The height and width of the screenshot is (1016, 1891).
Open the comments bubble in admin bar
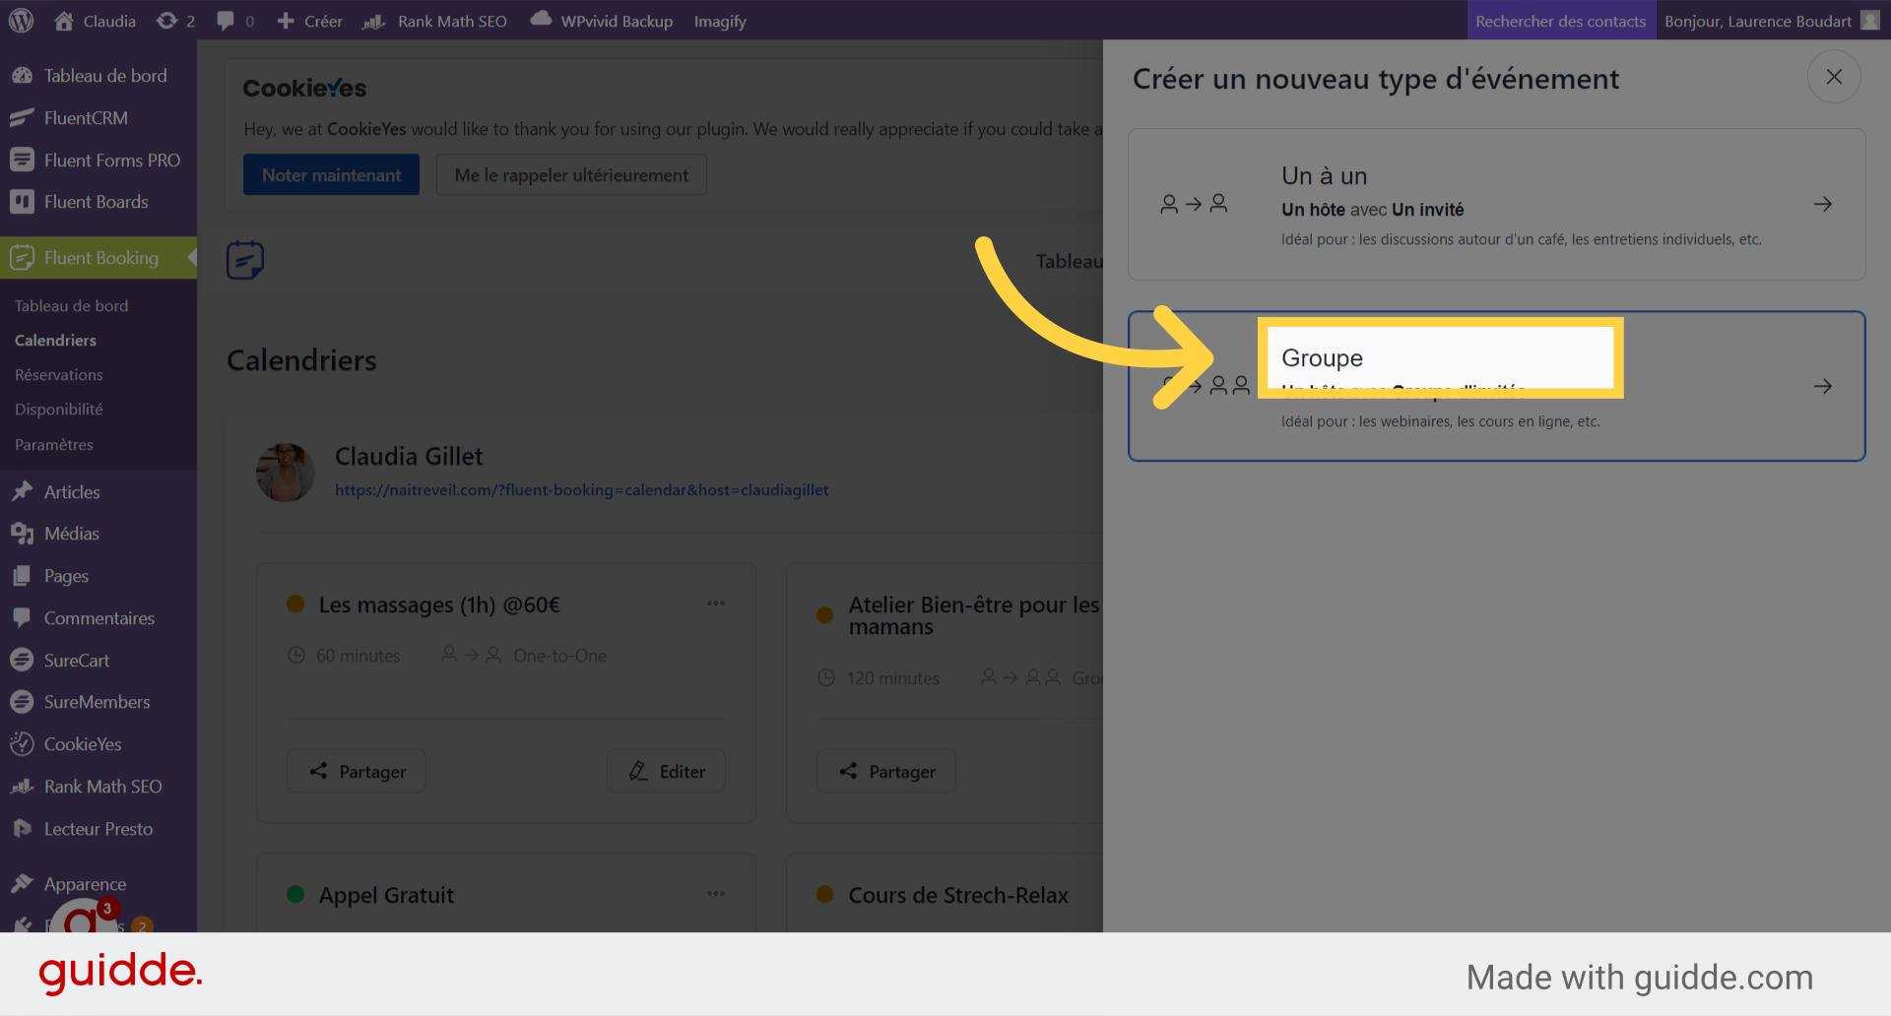[235, 21]
